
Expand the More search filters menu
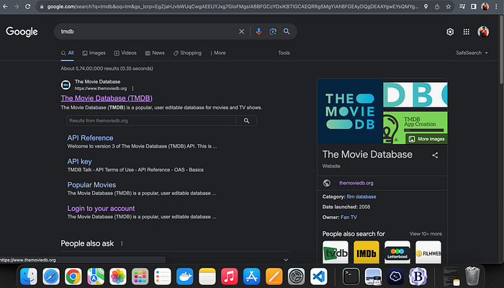[218, 53]
